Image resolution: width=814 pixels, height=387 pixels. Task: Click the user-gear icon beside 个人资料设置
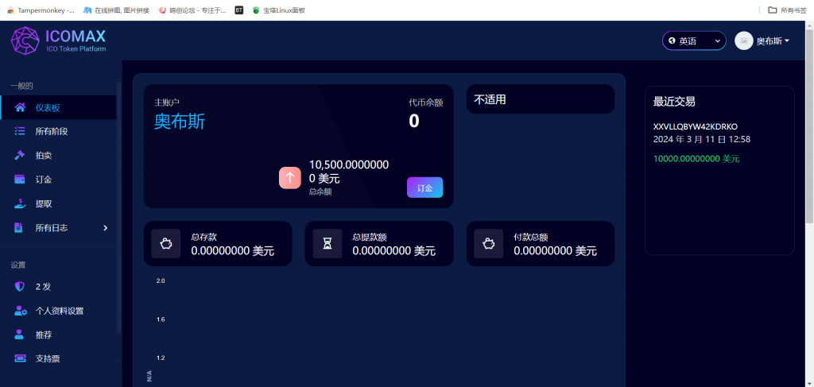pyautogui.click(x=20, y=311)
